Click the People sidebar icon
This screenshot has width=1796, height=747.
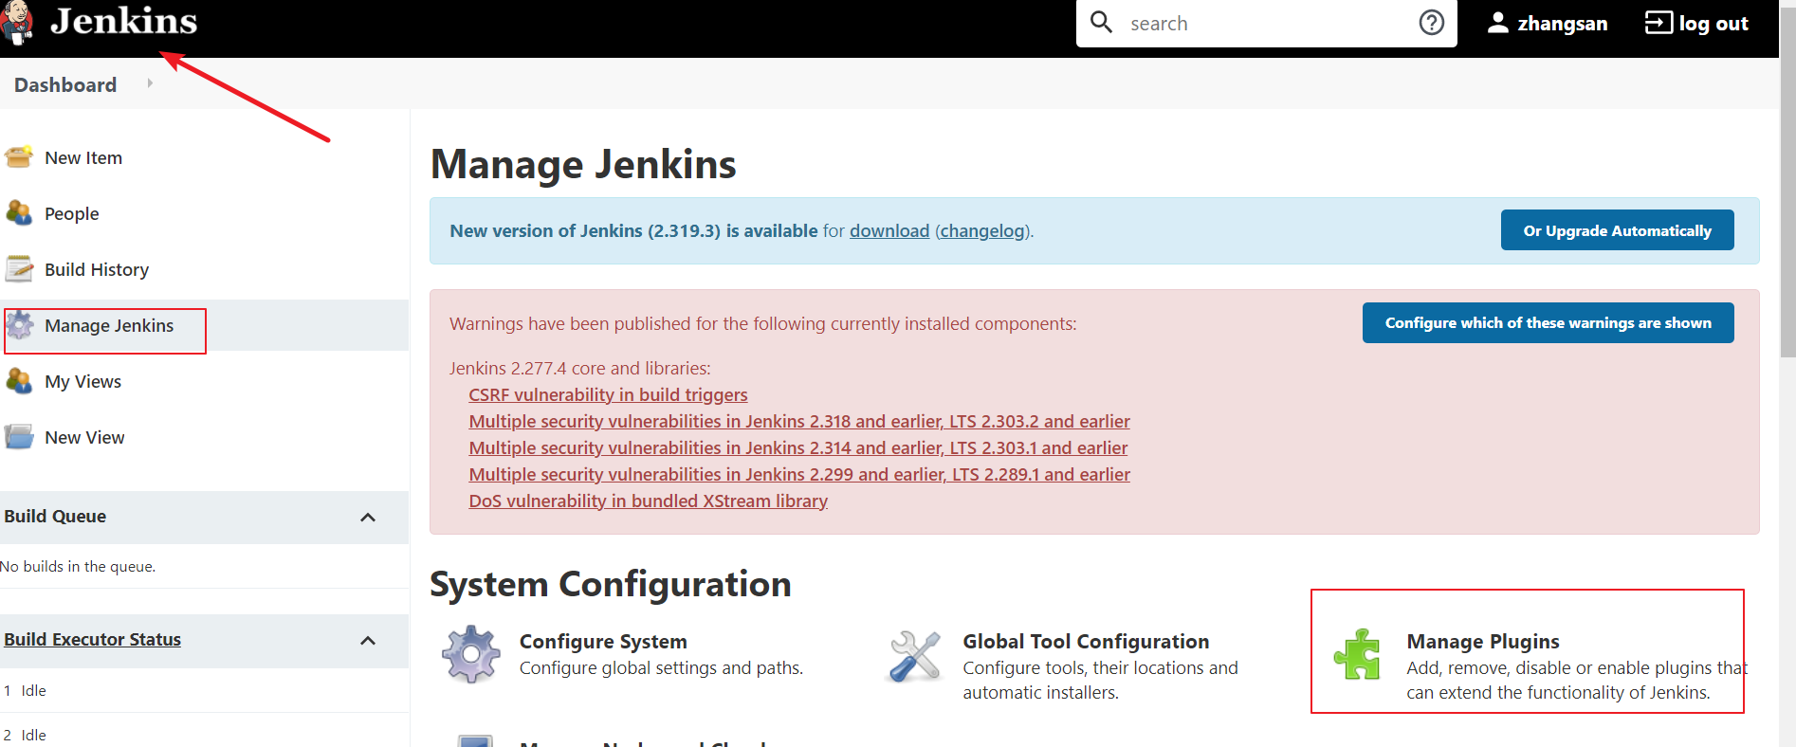19,213
